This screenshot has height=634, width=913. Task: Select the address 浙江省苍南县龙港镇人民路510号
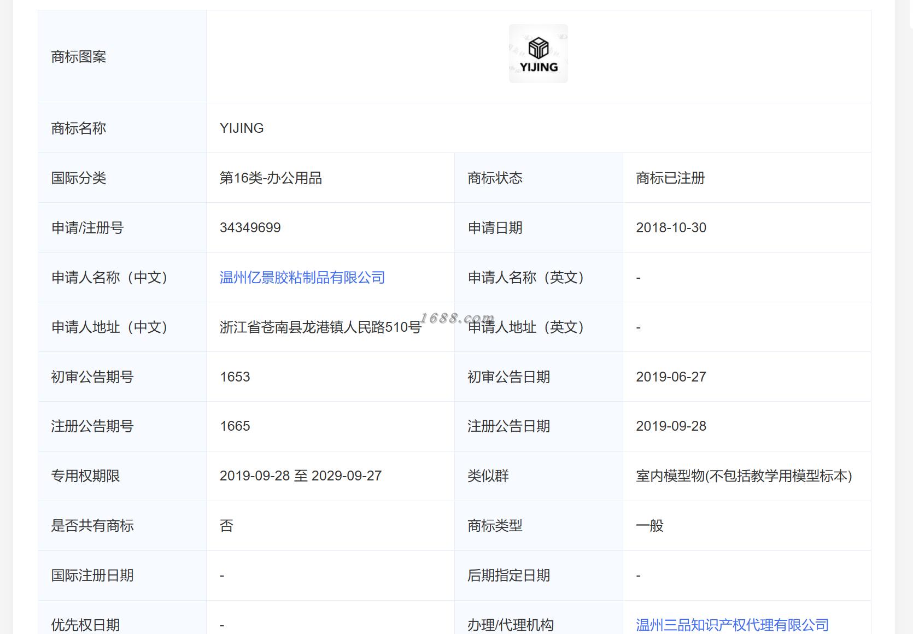pos(320,327)
